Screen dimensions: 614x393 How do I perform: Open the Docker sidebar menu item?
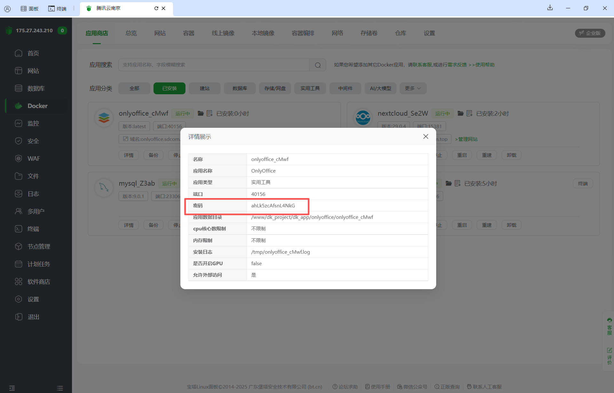37,106
